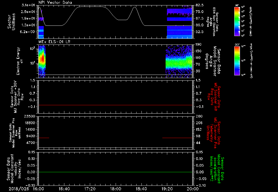Image resolution: width=278 pixels, height=192 pixels.
Task: Click the '98' telemetry position tick
Action: (198, 136)
